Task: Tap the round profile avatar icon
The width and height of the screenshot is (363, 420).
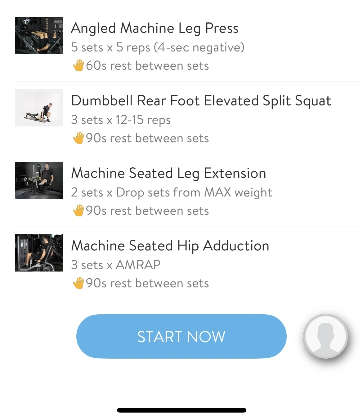Action: [x=326, y=336]
